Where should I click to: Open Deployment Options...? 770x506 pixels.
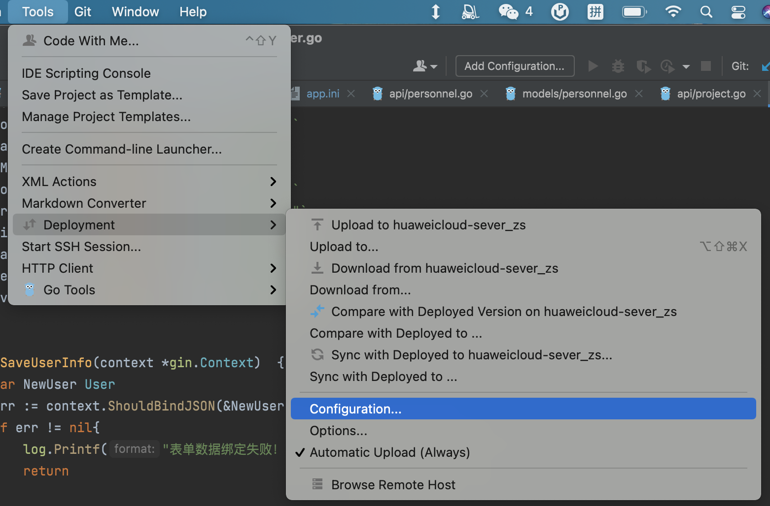coord(523,431)
